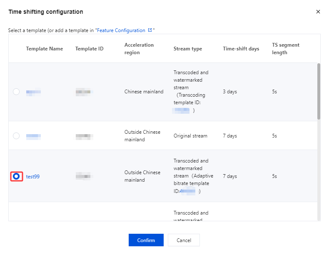
Task: Click the Original stream cell
Action: tap(190, 136)
